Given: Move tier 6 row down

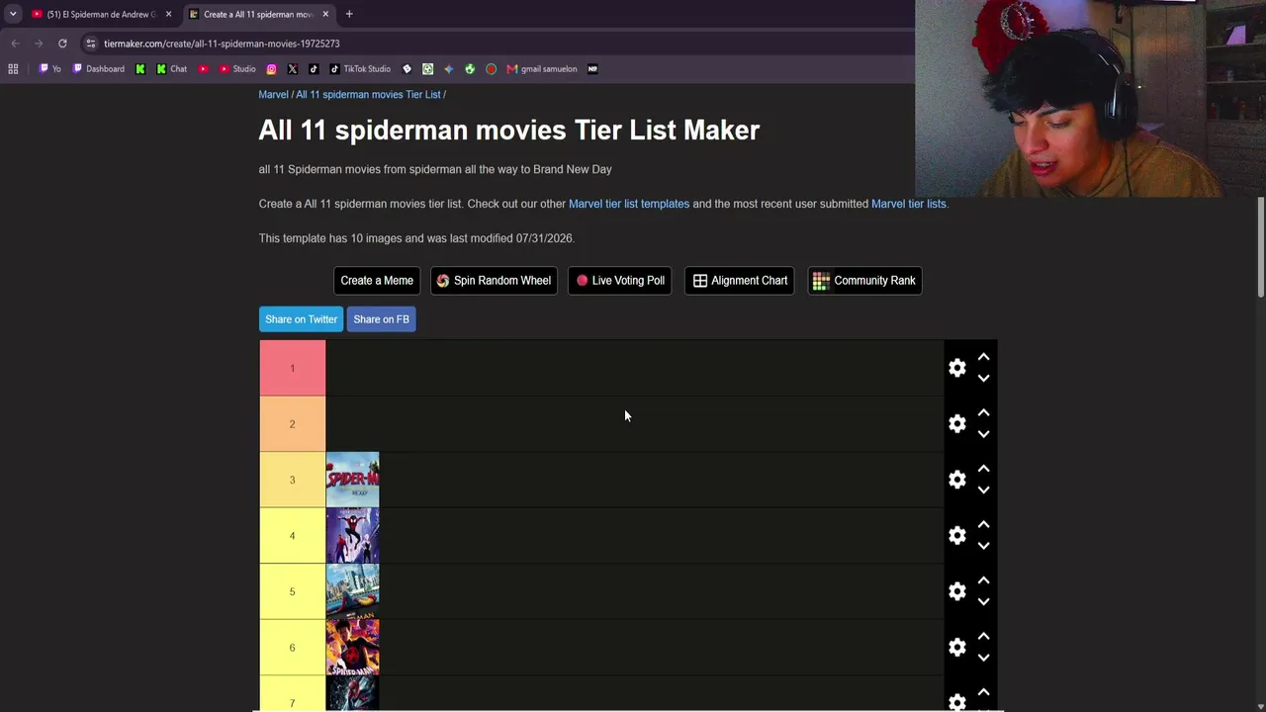Looking at the screenshot, I should tap(983, 658).
